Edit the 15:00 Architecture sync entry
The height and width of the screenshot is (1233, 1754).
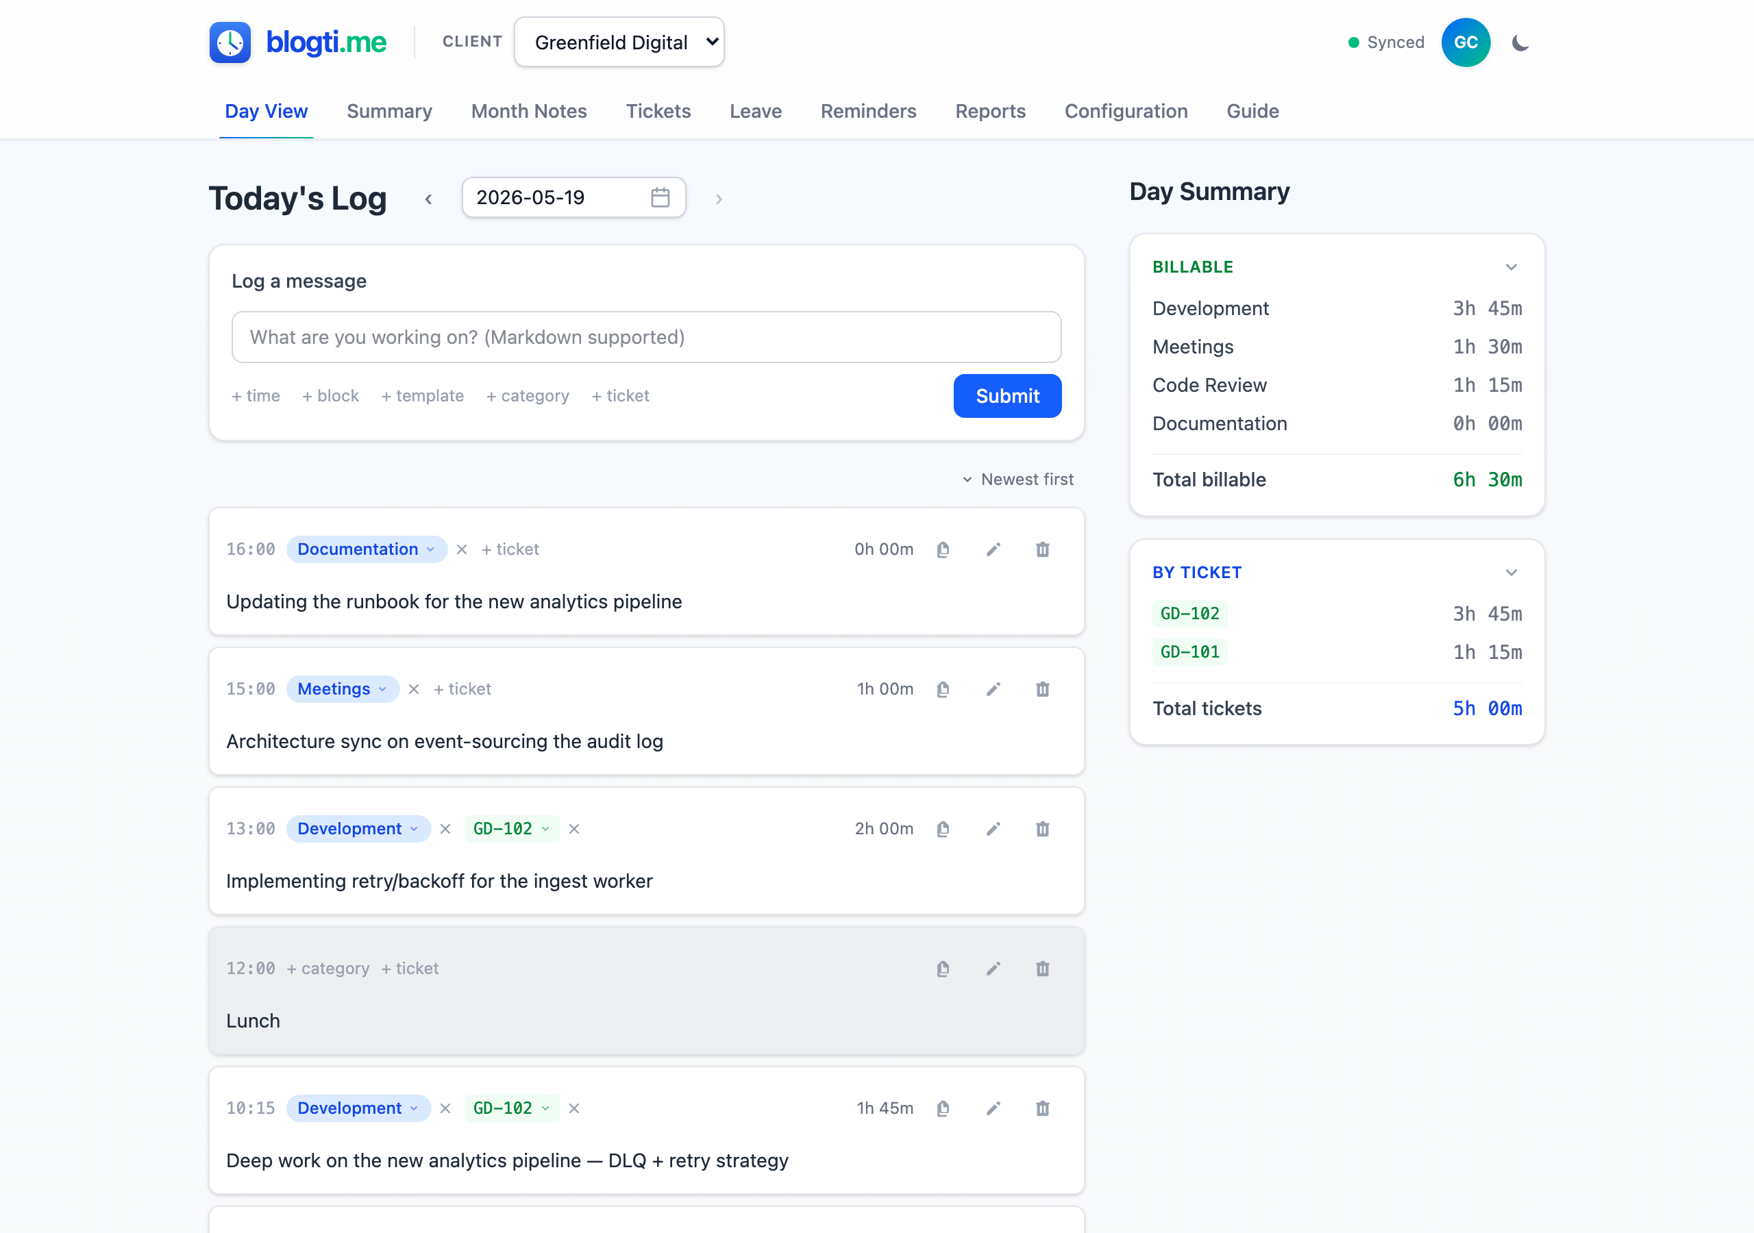[x=992, y=689]
